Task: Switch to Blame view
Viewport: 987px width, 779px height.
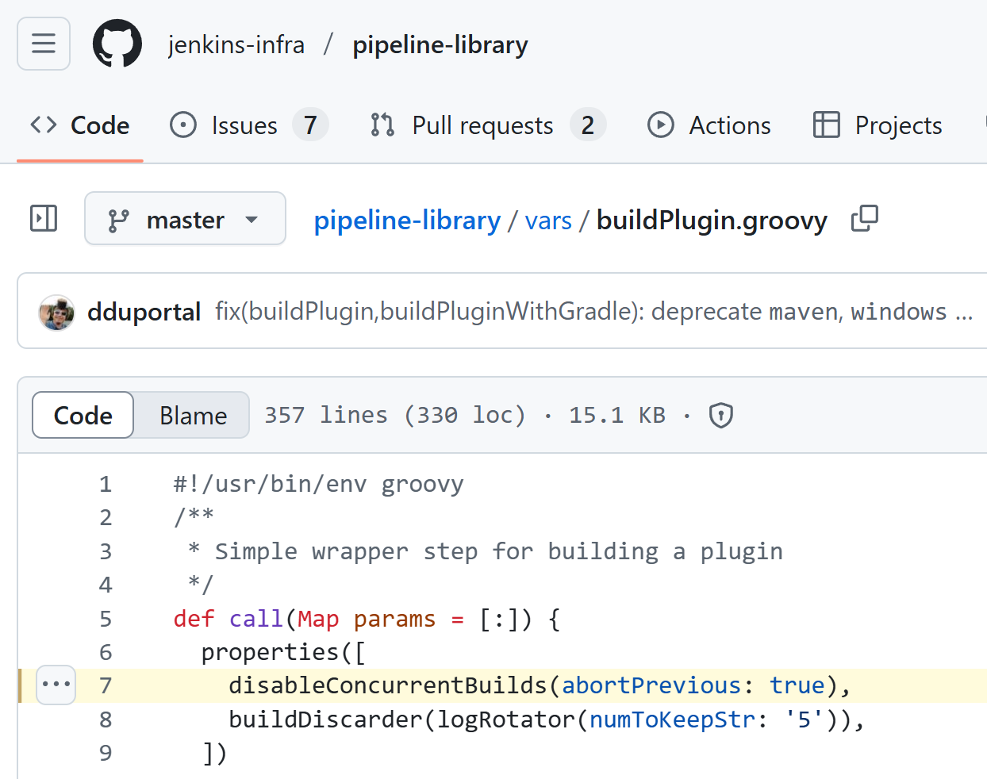Action: point(193,415)
